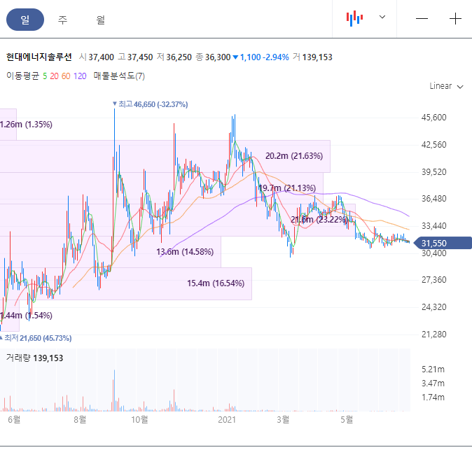Click the 13.6m (14.58%) volume profile label
The image size is (472, 450).
[185, 251]
